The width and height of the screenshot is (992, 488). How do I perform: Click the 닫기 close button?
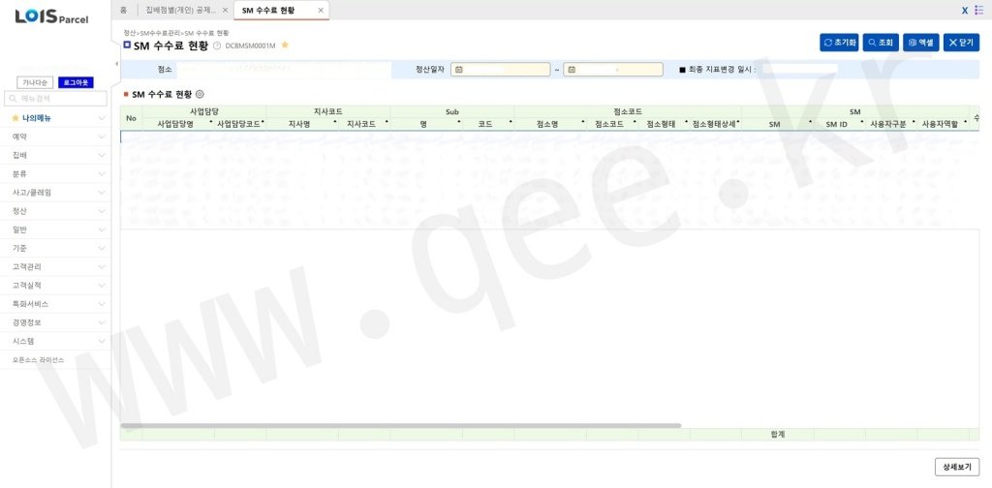[962, 43]
